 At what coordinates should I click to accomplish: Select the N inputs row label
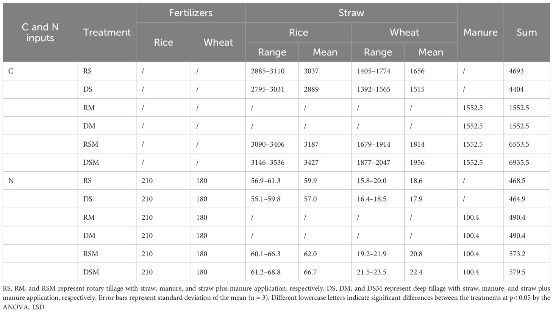click(11, 181)
